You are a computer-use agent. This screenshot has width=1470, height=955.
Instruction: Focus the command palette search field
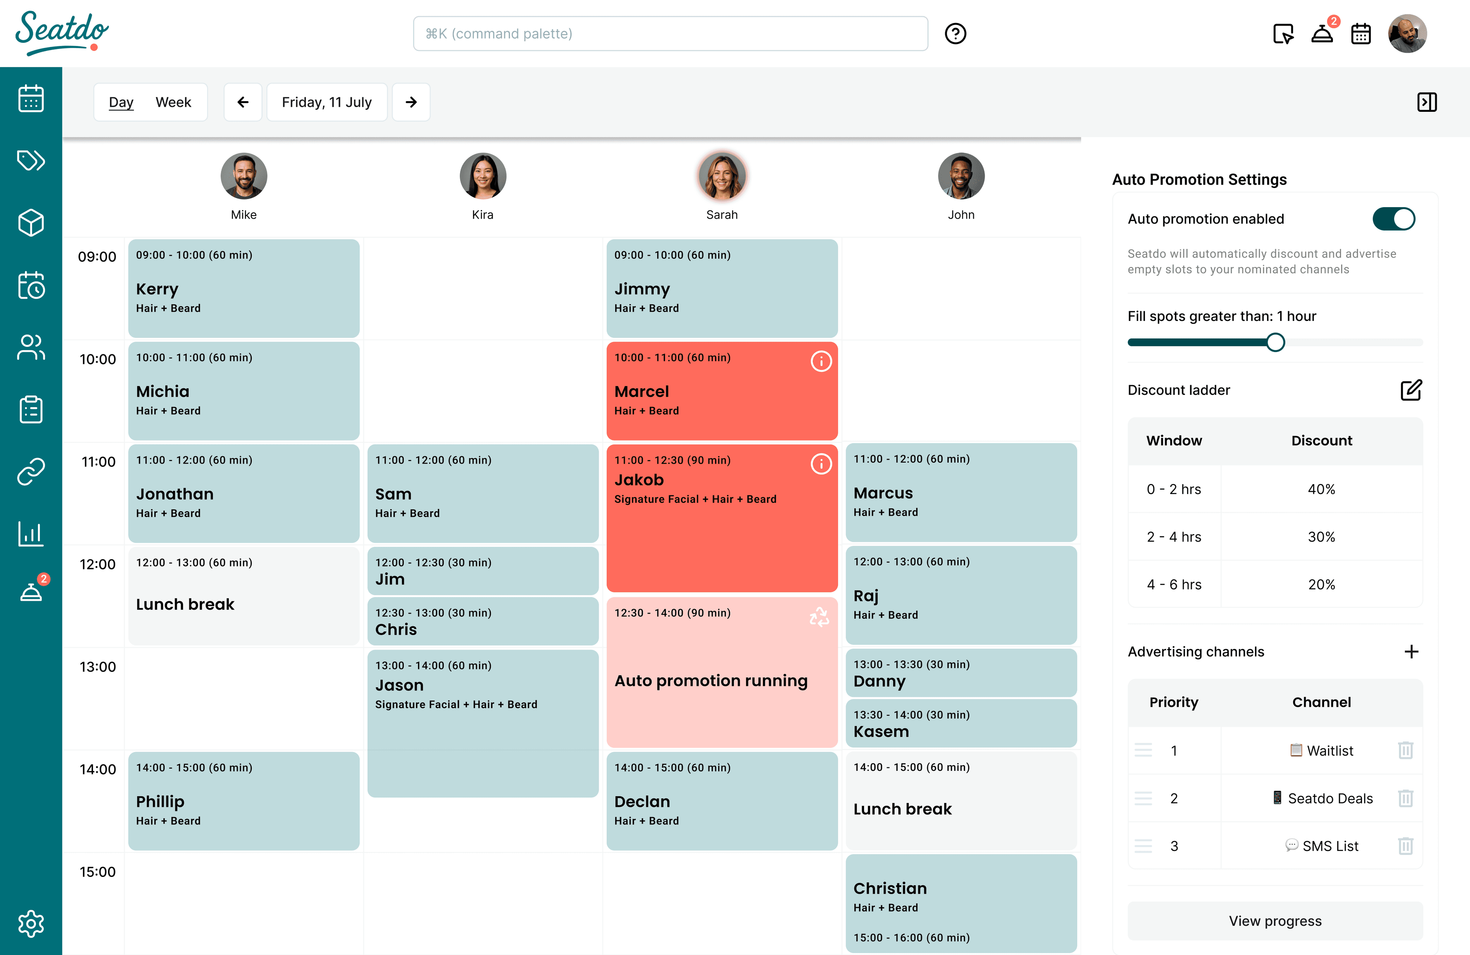tap(670, 33)
